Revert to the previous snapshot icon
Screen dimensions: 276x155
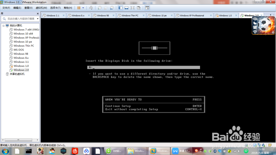pyautogui.click(x=106, y=8)
